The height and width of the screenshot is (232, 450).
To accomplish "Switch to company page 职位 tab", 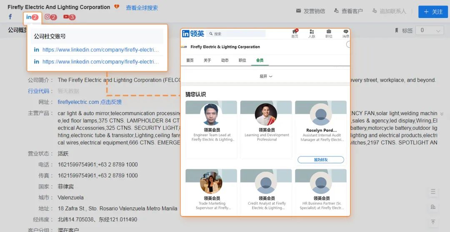I will 242,60.
